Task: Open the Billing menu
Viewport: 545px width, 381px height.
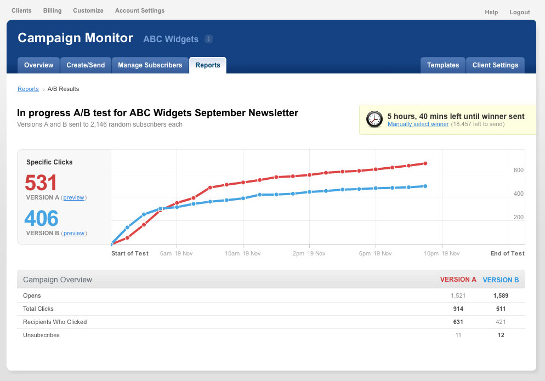Action: [53, 10]
